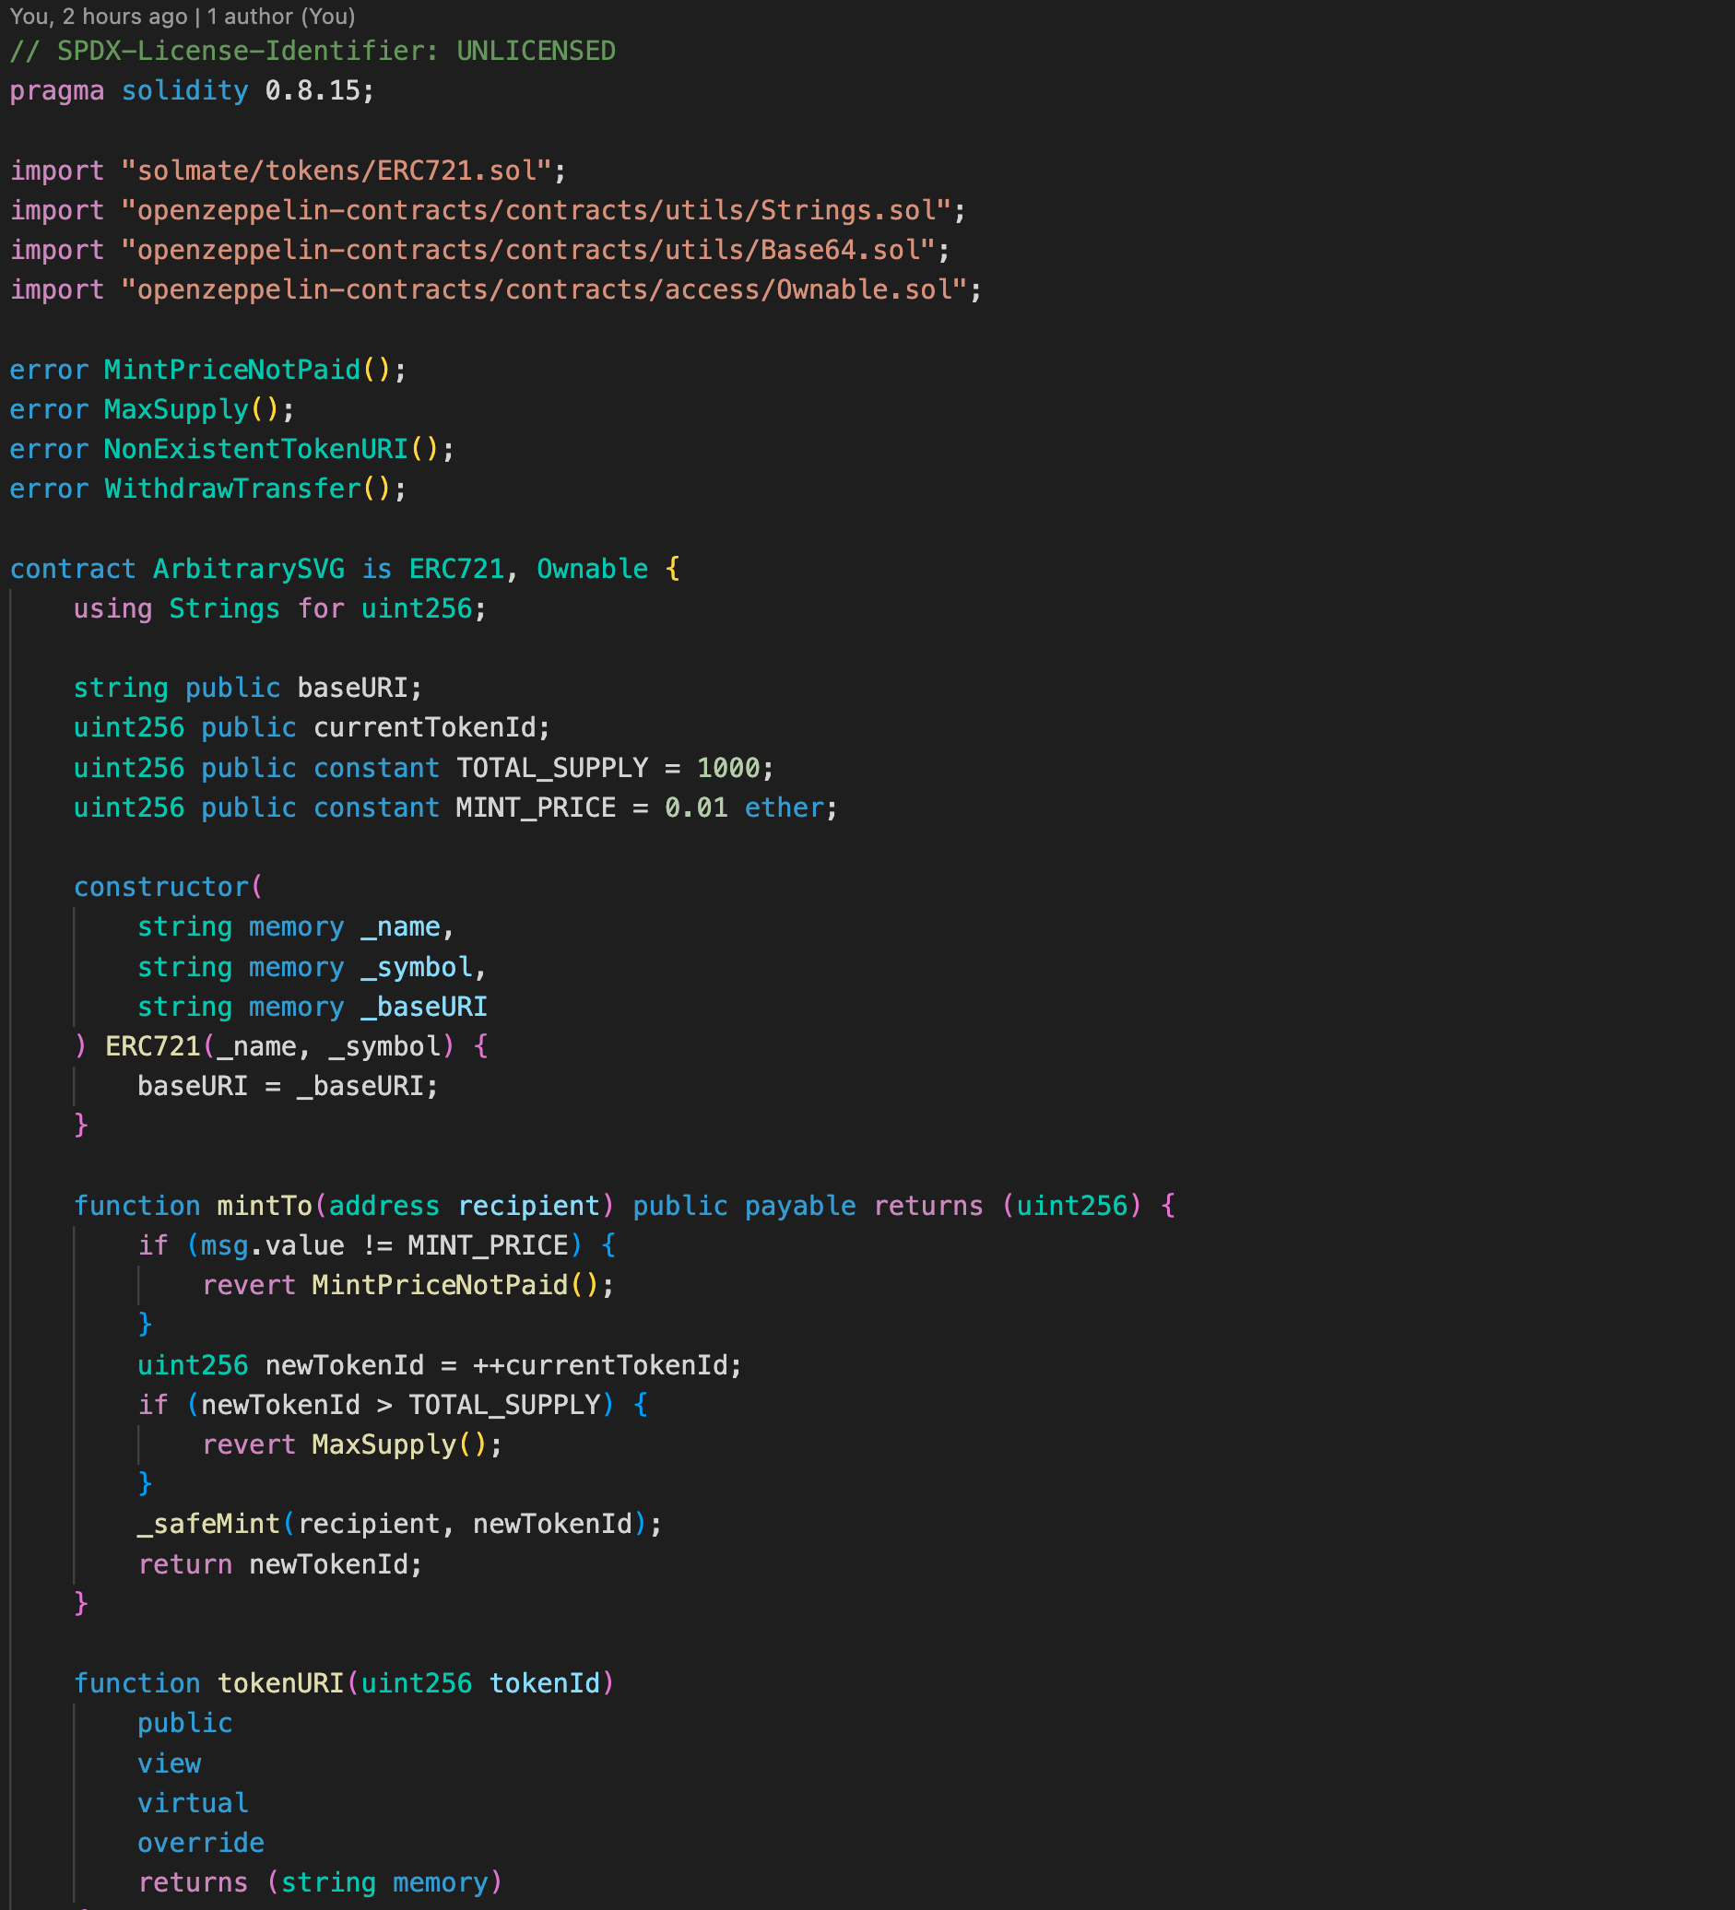Click the 'baseURI = _baseURI;' assignment
This screenshot has width=1735, height=1910.
coord(288,1086)
